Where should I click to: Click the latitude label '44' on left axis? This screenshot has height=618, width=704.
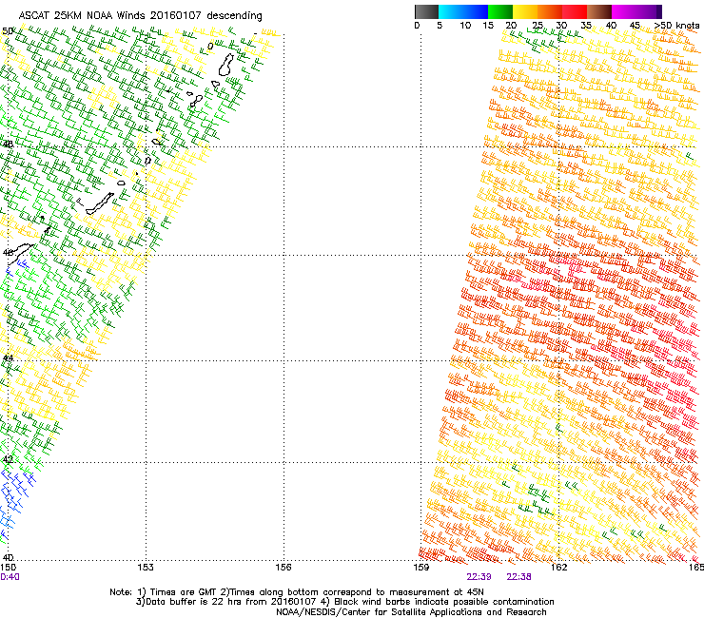tap(8, 357)
